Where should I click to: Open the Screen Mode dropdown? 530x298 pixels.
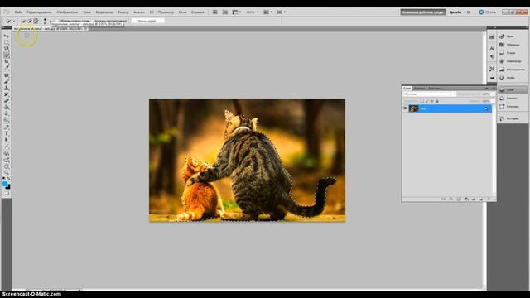coord(282,12)
